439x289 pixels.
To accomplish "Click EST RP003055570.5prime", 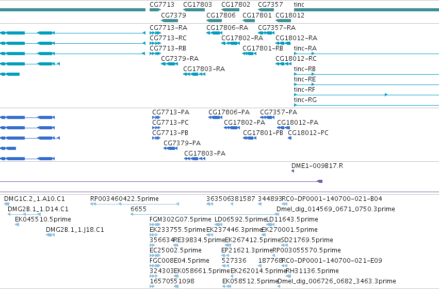I will point(306,250).
